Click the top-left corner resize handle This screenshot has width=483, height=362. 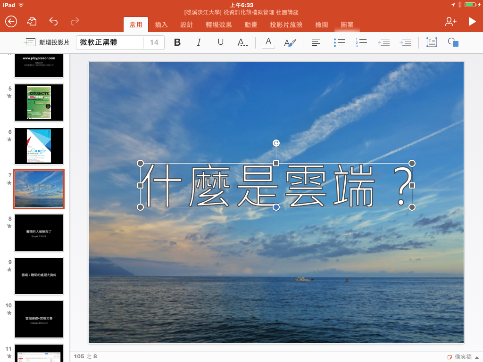(x=140, y=163)
